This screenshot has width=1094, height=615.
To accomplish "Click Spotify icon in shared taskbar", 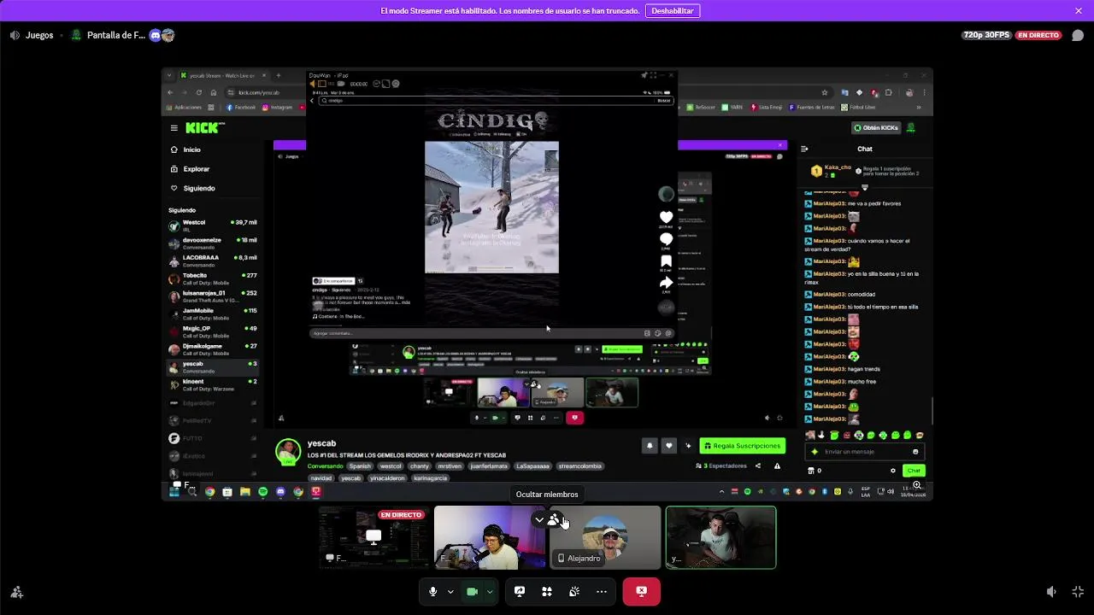I will (262, 492).
